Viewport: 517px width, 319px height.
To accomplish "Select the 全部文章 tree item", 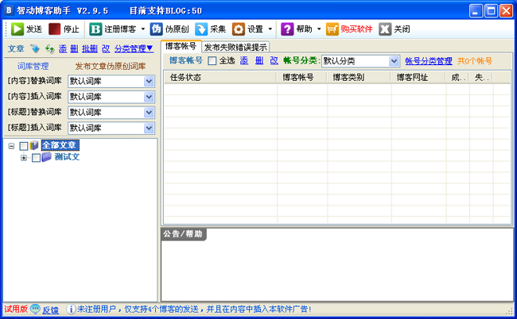I will (x=60, y=145).
